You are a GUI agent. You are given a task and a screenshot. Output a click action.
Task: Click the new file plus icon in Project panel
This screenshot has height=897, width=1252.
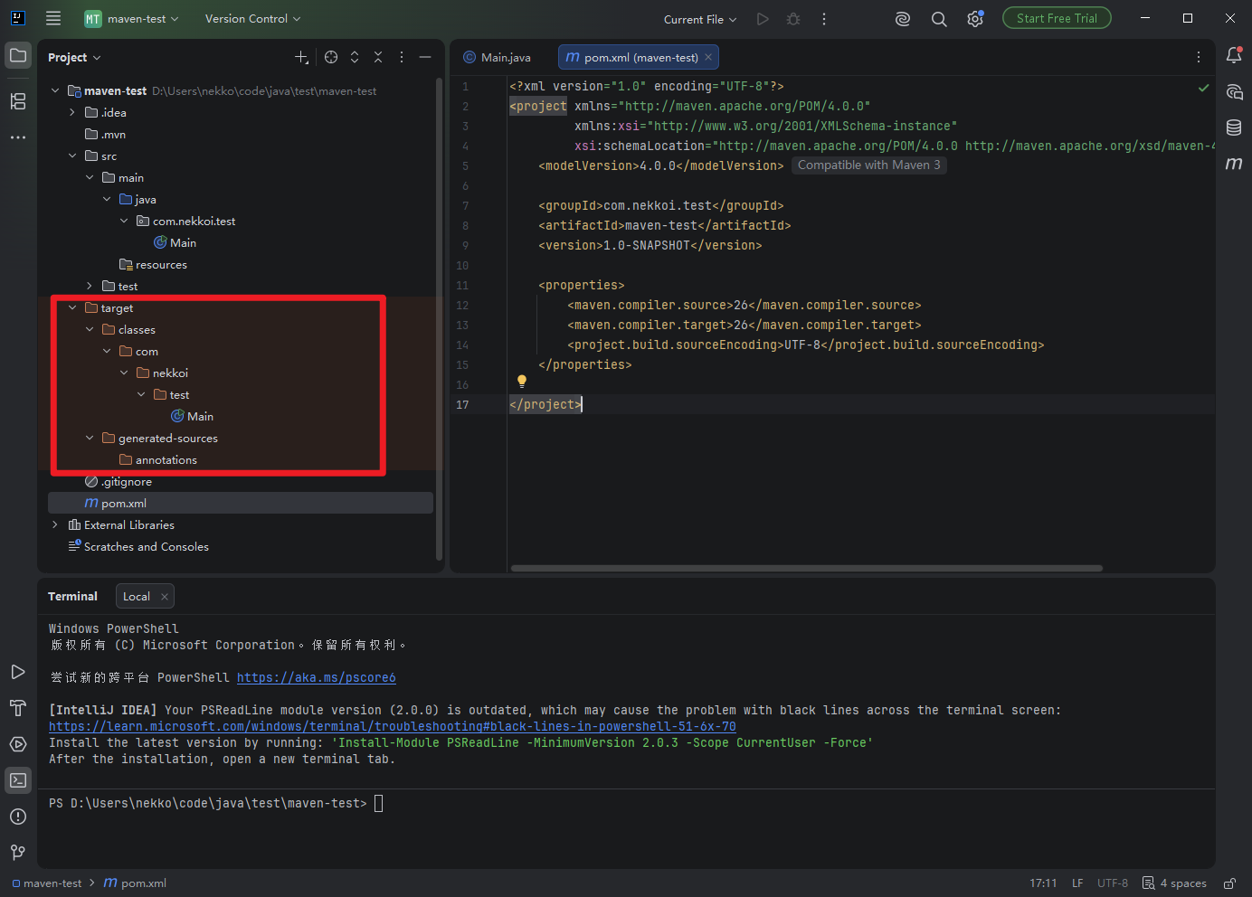point(301,57)
